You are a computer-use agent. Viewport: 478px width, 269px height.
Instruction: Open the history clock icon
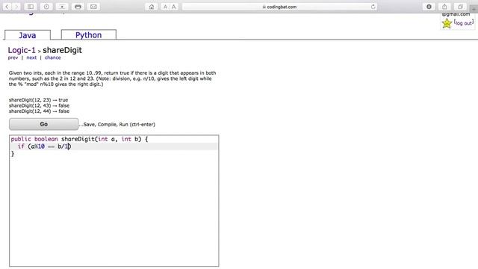(x=46, y=7)
